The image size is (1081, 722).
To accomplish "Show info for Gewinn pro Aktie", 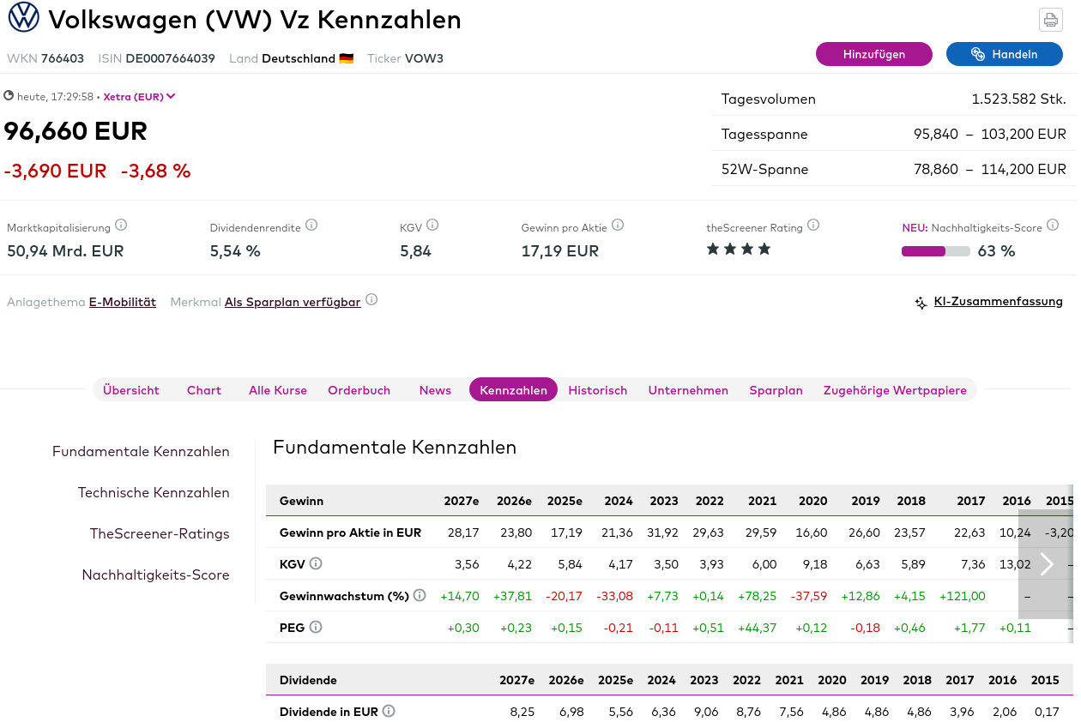I will [618, 226].
